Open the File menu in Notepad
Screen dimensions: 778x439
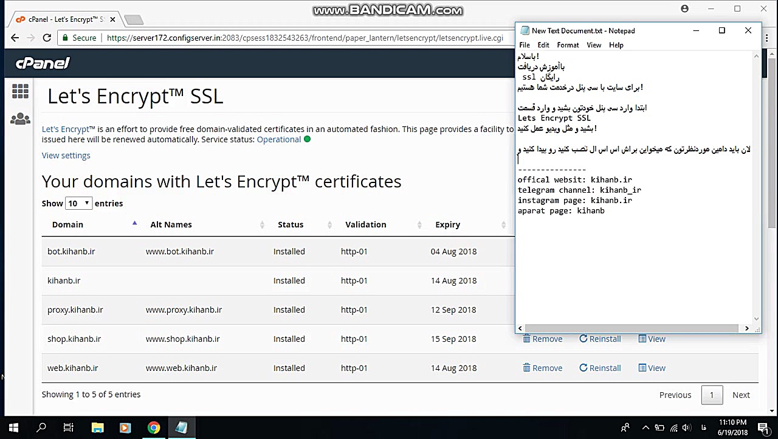click(524, 45)
